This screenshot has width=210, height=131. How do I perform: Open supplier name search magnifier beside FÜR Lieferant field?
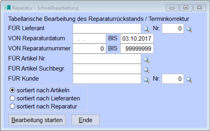(x=146, y=29)
